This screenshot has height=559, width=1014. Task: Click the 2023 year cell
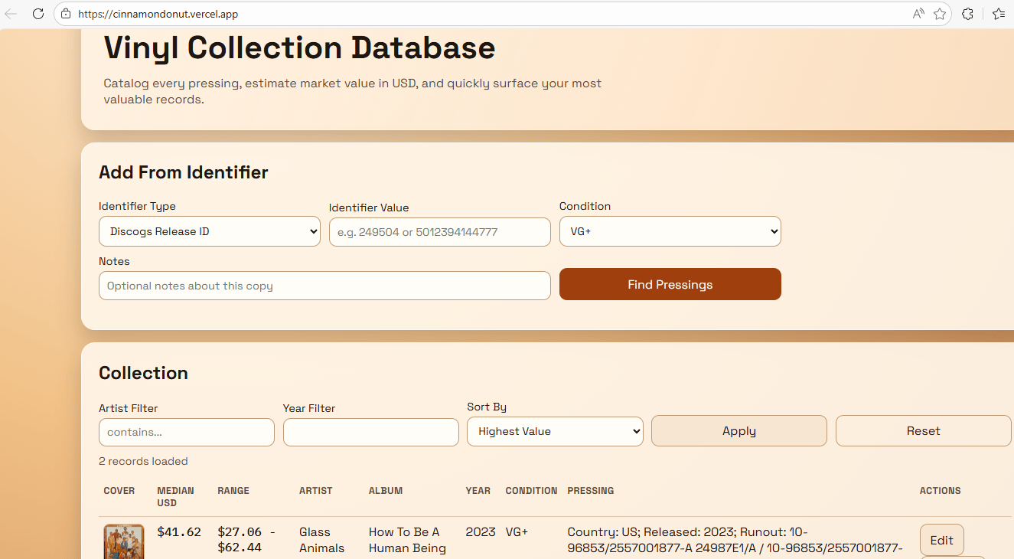[481, 531]
